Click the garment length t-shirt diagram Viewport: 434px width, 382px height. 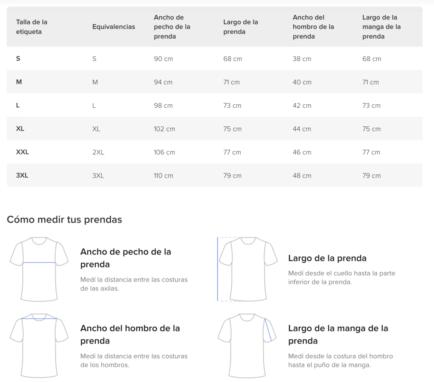(248, 269)
